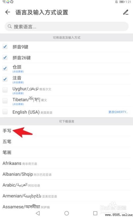Uncheck the 拼音9键 checkbox
The width and height of the screenshot is (133, 217).
tap(5, 47)
